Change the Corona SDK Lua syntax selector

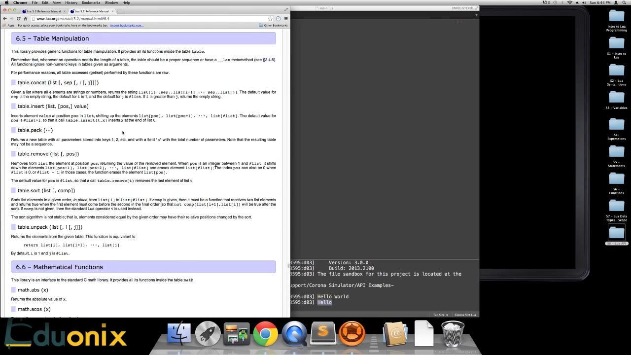pyautogui.click(x=465, y=315)
